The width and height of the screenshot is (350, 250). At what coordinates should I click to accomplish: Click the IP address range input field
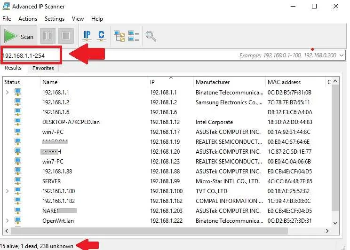[141, 55]
